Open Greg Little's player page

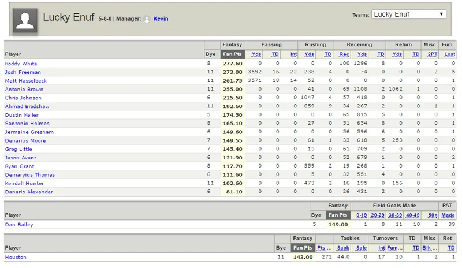click(x=18, y=149)
